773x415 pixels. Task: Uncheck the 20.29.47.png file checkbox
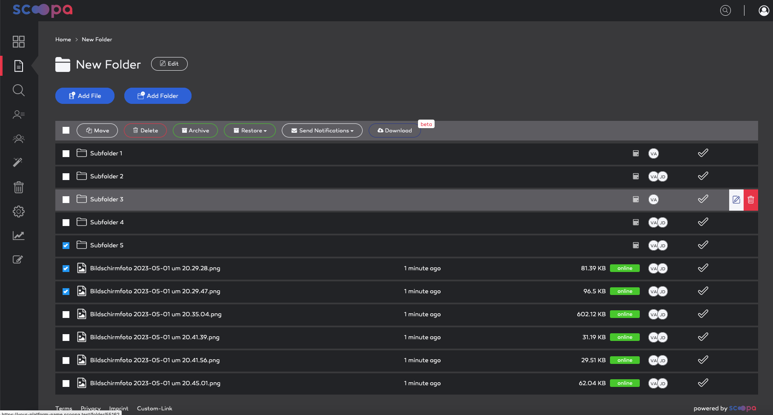[66, 292]
